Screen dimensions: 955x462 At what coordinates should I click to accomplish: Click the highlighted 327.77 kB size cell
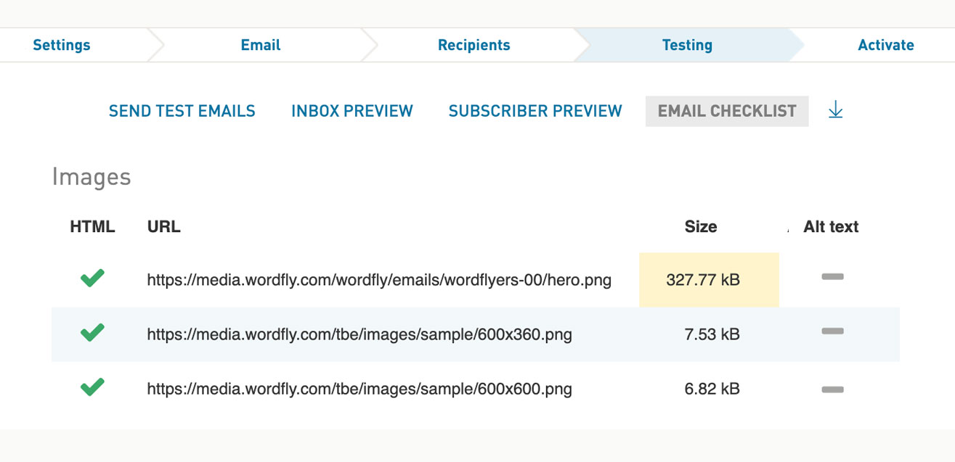pos(709,279)
